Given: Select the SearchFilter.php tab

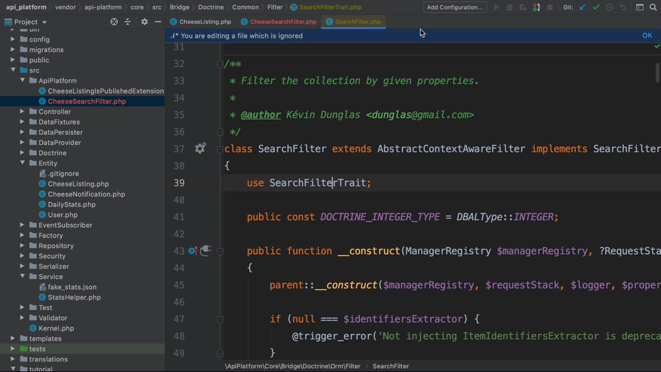Looking at the screenshot, I should pos(353,22).
